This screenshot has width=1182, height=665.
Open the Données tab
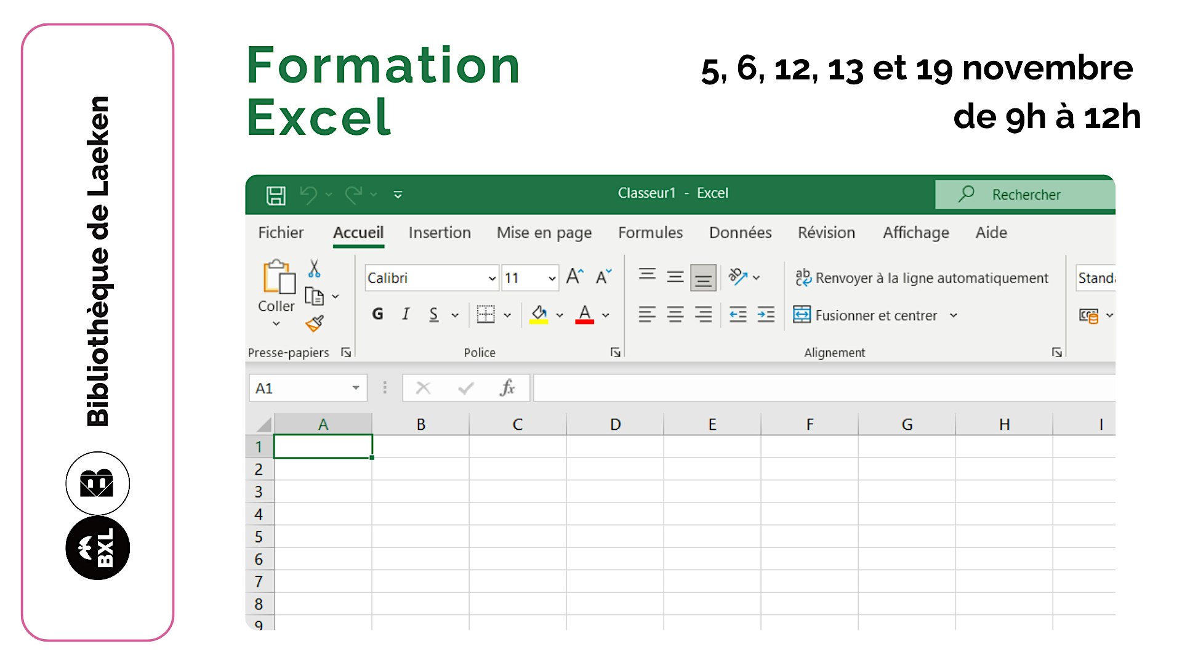(x=740, y=233)
